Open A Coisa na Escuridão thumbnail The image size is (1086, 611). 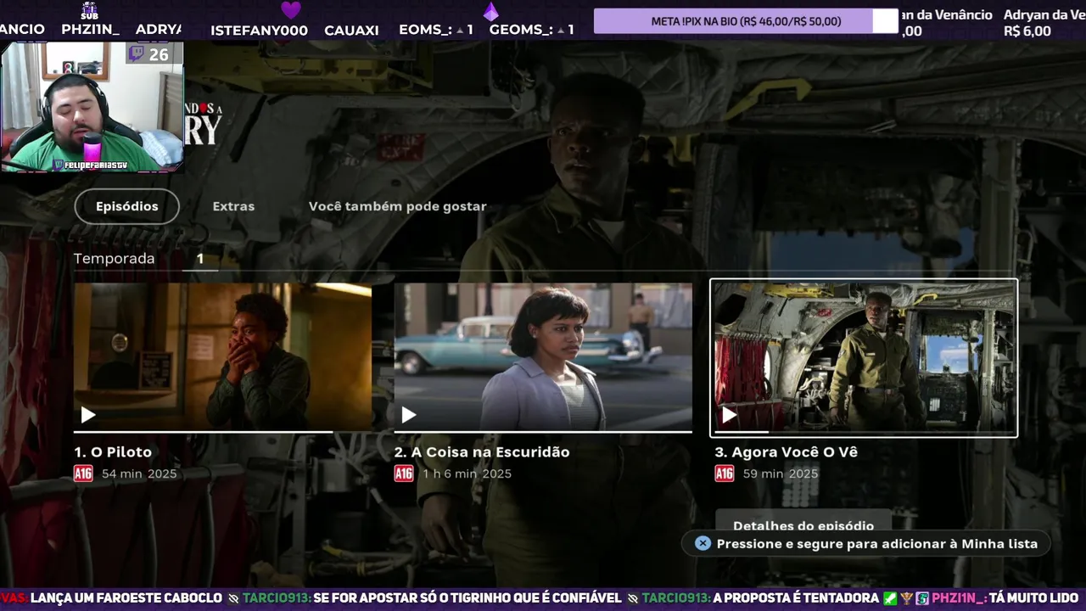click(x=543, y=356)
